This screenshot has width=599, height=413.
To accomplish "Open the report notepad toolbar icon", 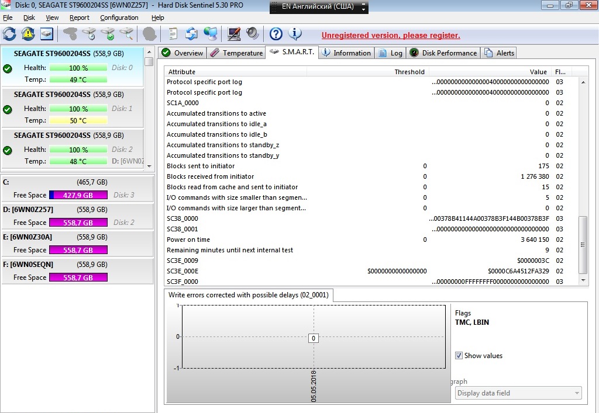I will 173,34.
